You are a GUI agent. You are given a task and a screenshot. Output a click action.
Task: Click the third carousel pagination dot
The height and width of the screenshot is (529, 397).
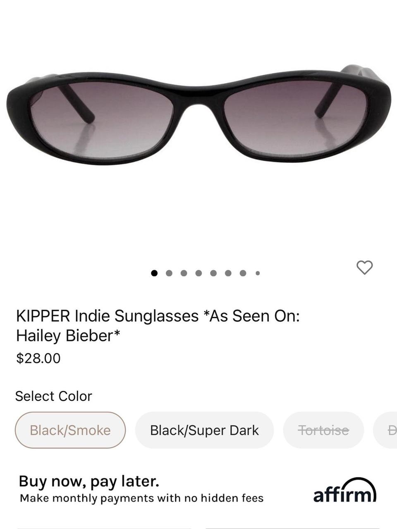click(x=184, y=272)
